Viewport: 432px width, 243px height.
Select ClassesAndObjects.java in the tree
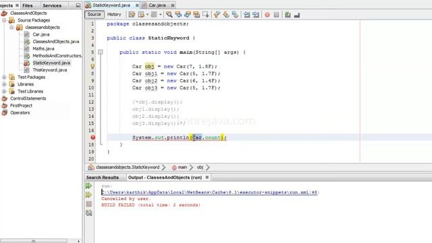click(56, 42)
